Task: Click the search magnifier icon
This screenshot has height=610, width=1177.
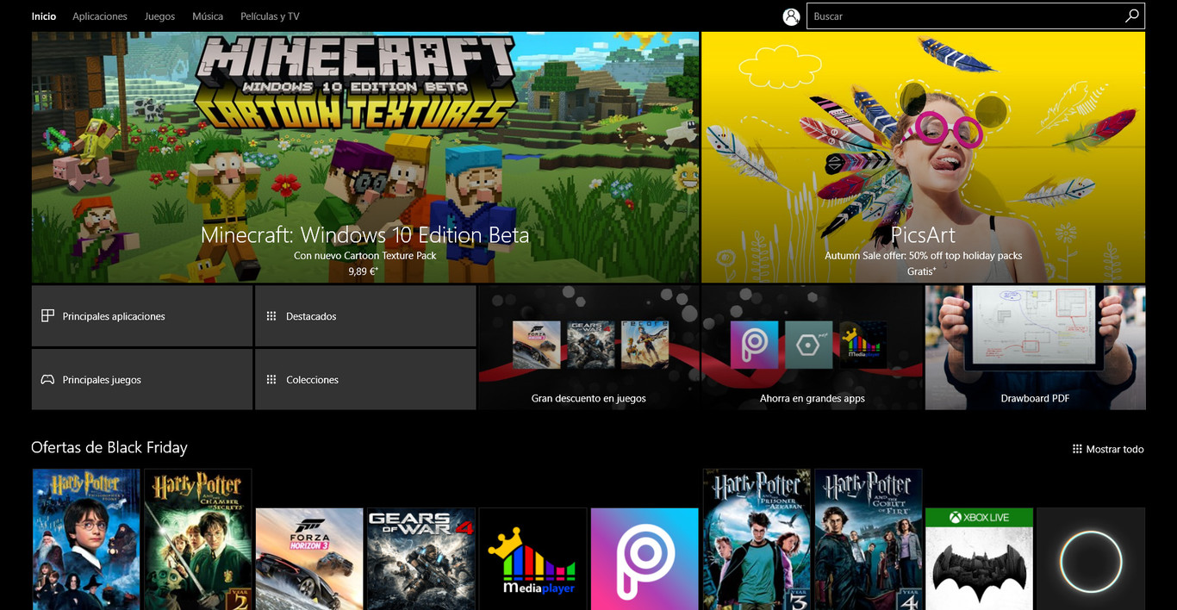Action: click(1131, 16)
